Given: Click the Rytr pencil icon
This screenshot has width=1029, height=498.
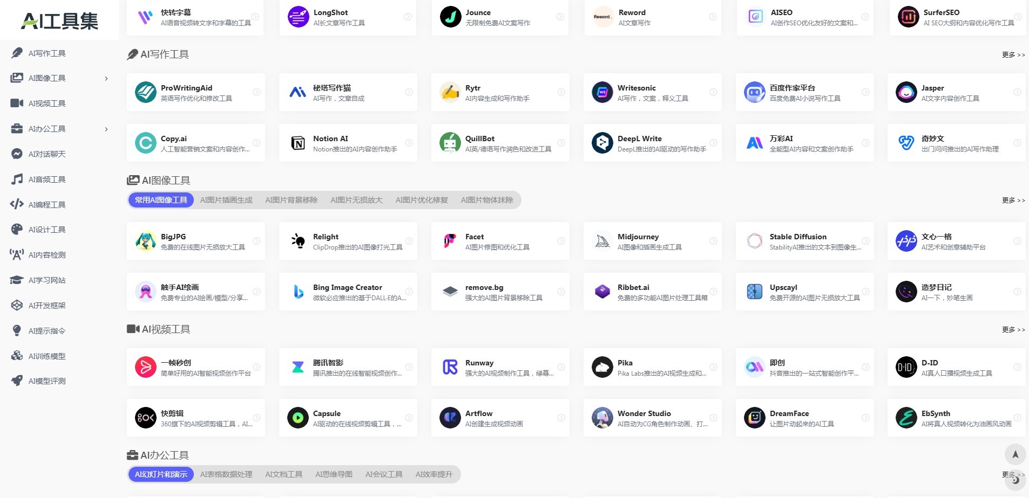Looking at the screenshot, I should coord(450,92).
